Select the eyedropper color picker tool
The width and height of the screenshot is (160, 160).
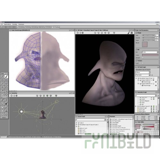coord(2,91)
